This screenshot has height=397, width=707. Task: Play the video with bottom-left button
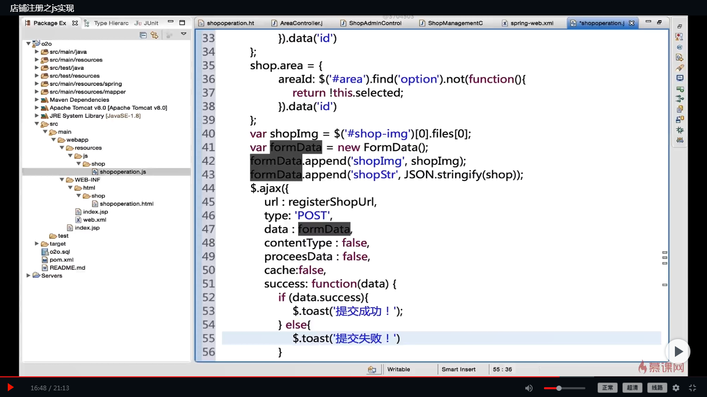[x=10, y=387]
